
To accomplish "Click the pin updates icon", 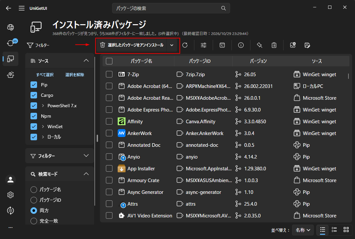I will pos(260,45).
